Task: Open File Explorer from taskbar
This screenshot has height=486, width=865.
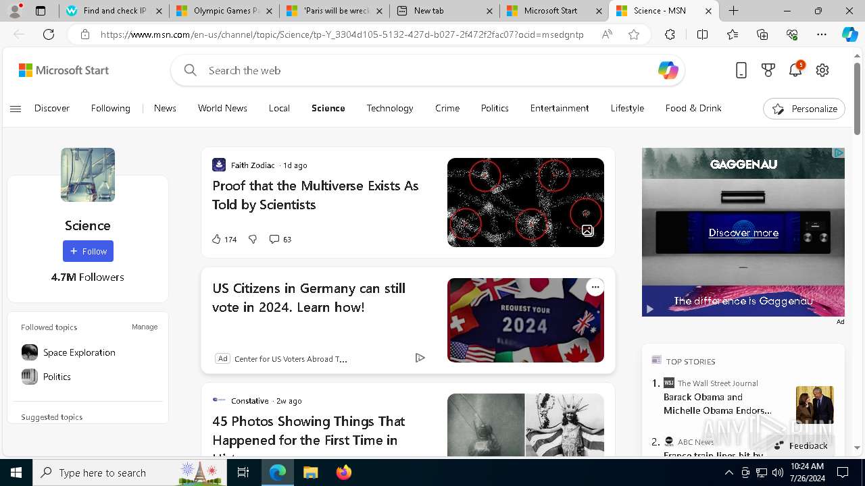Action: click(x=310, y=473)
